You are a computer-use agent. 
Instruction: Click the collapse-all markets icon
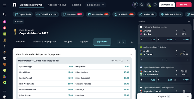[x=132, y=42]
